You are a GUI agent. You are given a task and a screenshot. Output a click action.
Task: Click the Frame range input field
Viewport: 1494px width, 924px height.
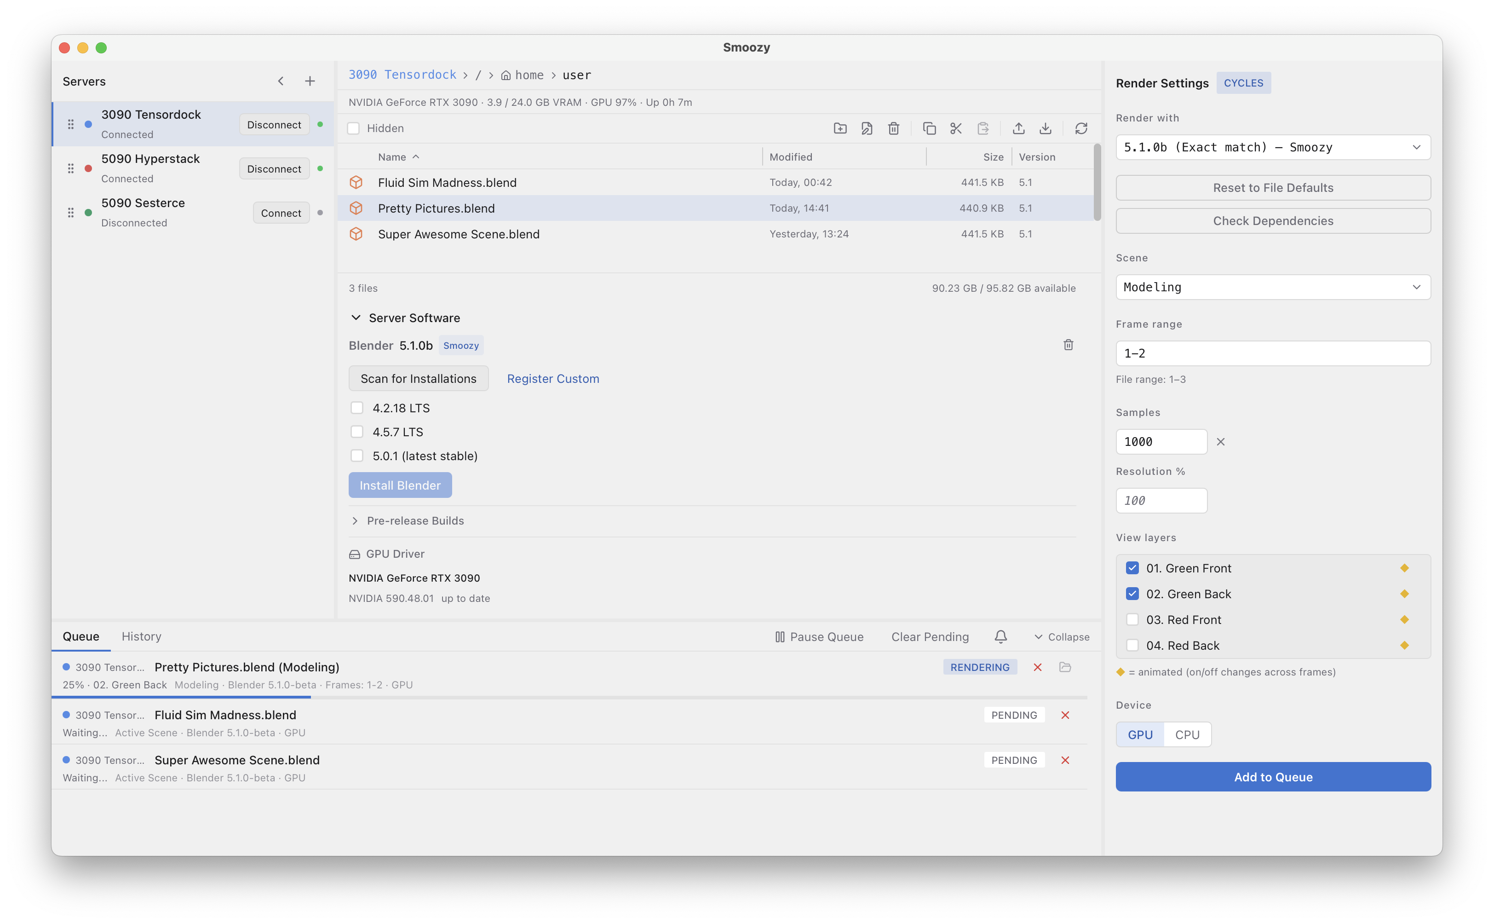(1273, 353)
